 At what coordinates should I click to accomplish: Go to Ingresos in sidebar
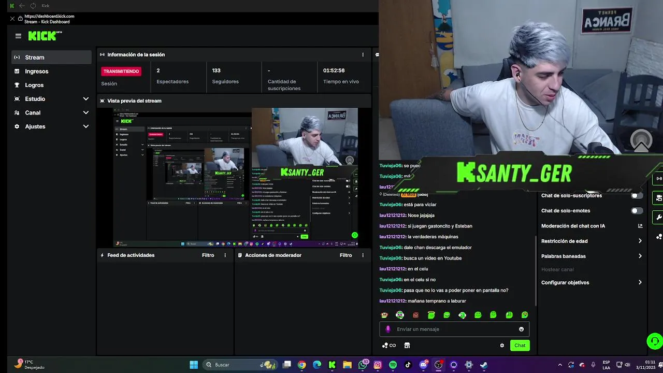(x=36, y=71)
